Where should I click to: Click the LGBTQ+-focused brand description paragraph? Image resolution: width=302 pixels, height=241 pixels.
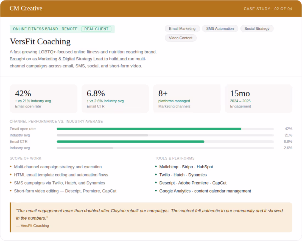83,59
